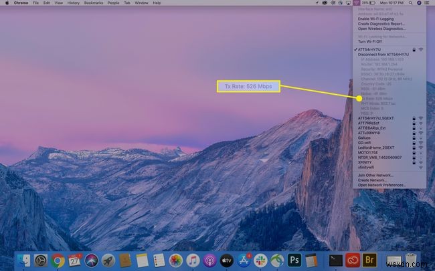435x271 pixels.
Task: Open App Store from the dock
Action: (x=244, y=260)
